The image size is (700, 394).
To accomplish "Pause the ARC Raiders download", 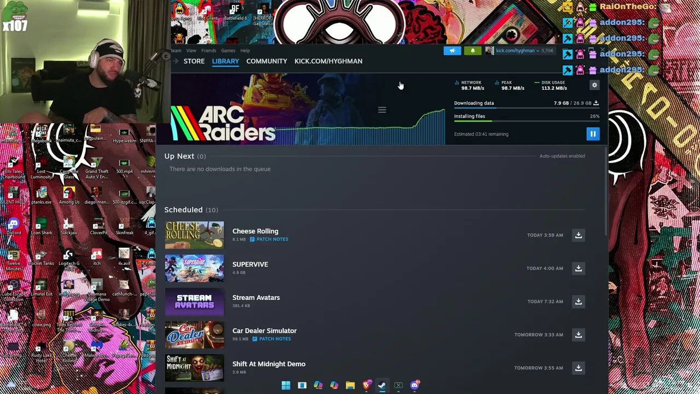I will coord(593,134).
